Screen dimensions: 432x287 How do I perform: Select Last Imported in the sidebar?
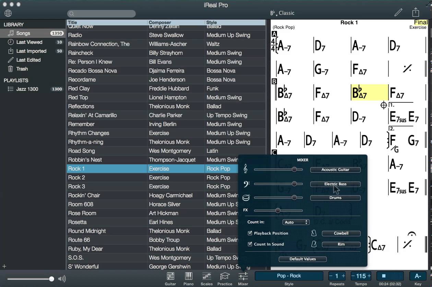(x=33, y=51)
